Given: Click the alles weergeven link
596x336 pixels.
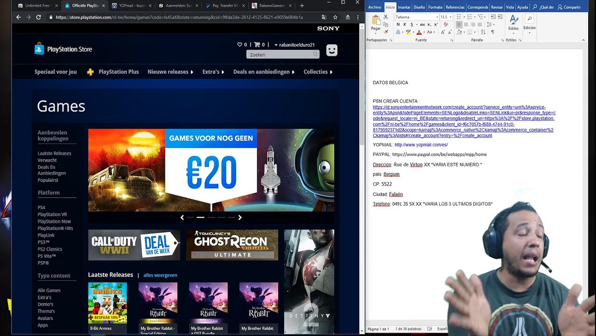Looking at the screenshot, I should [x=160, y=275].
